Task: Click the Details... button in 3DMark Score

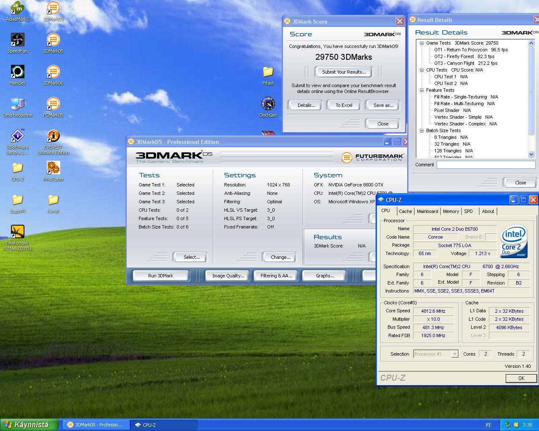Action: tap(306, 105)
